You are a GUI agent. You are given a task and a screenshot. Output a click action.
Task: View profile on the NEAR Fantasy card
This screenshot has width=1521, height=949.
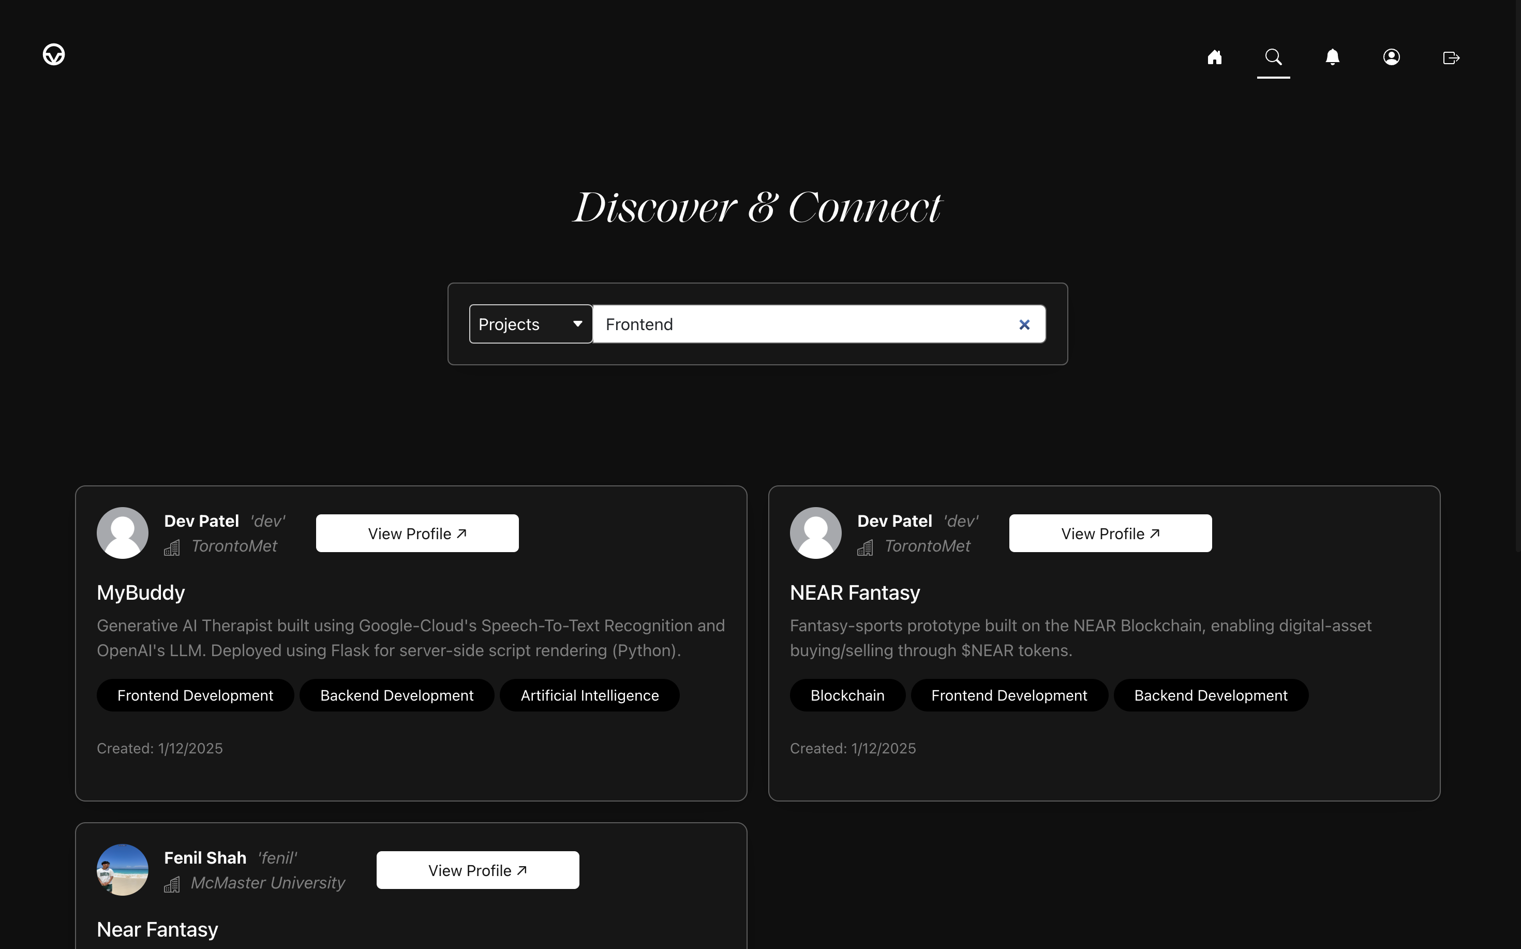coord(1109,533)
